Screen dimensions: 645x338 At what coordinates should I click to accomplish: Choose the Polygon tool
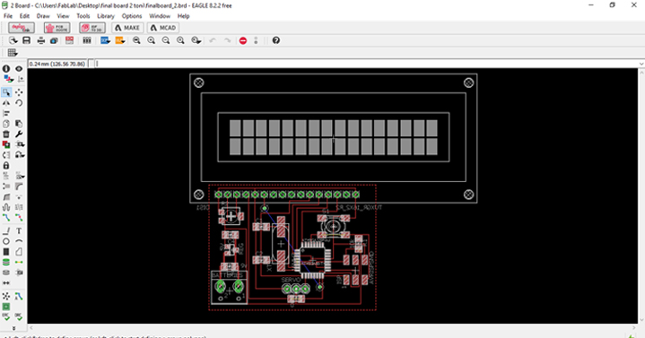point(19,252)
